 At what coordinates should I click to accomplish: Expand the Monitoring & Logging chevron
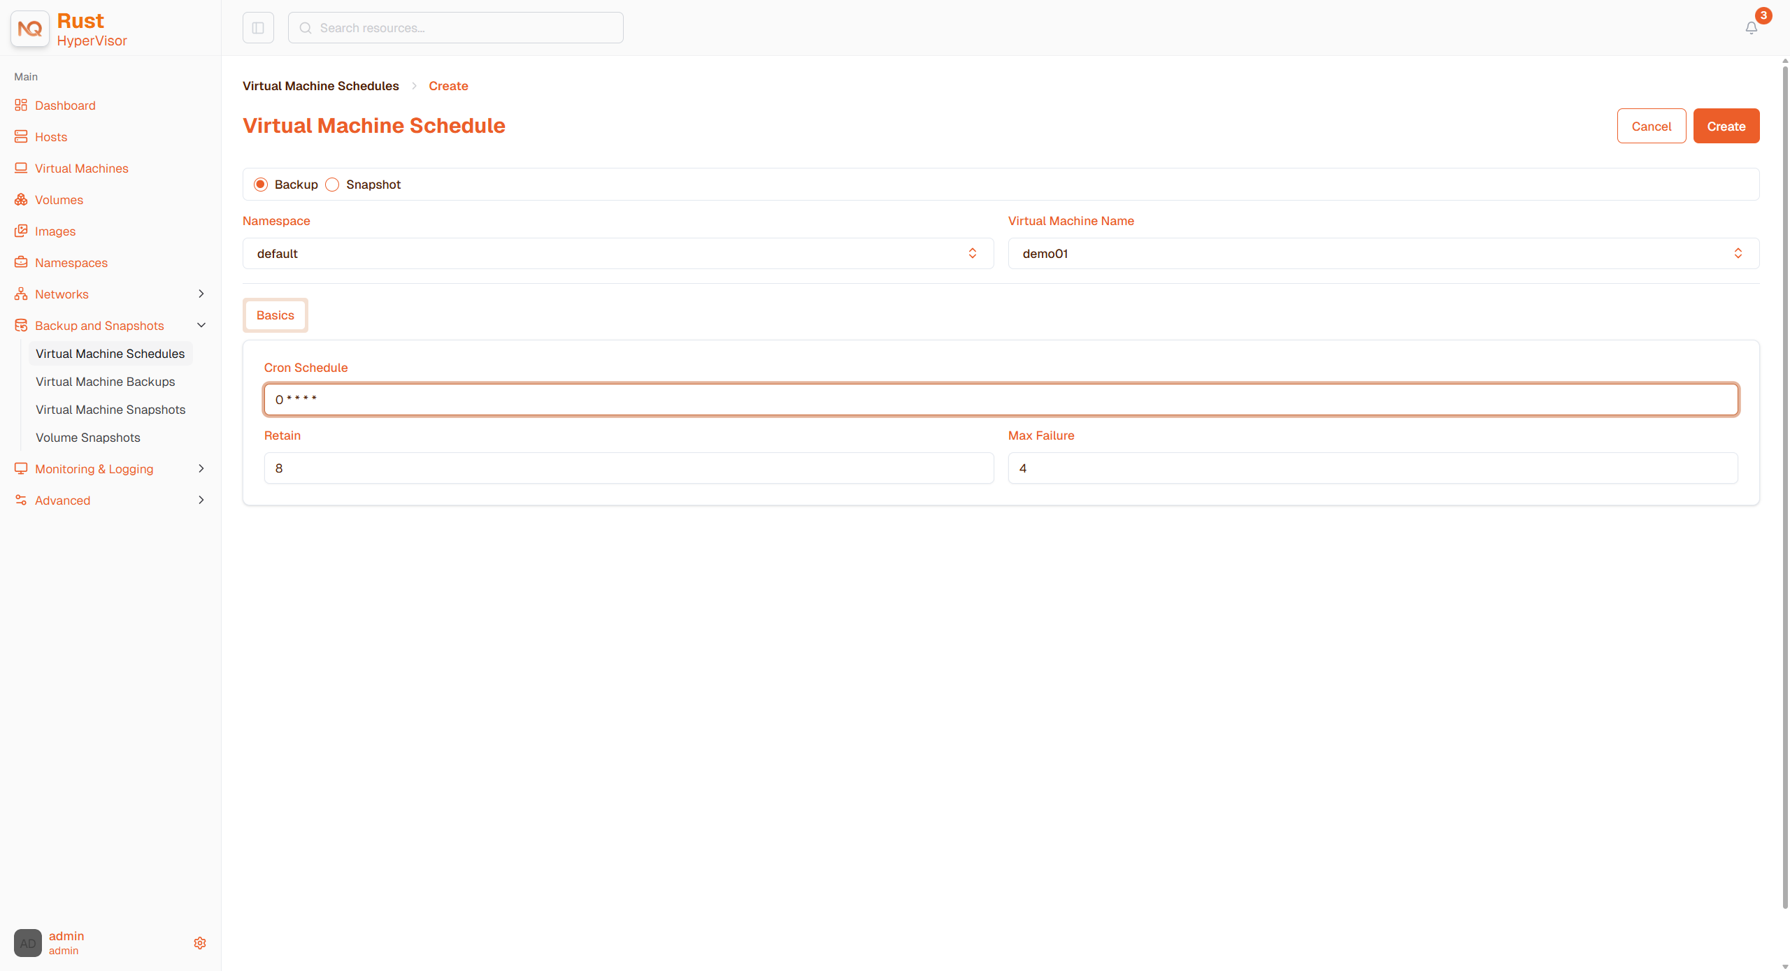(x=201, y=469)
